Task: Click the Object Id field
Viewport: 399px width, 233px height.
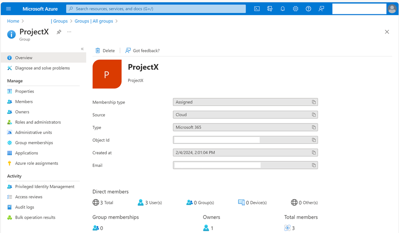Action: pos(245,140)
